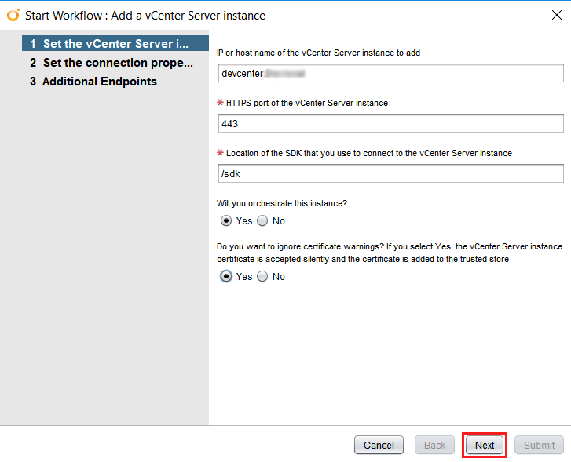
Task: Click the 'IP or host name of the vCenter Server' label
Action: click(318, 53)
